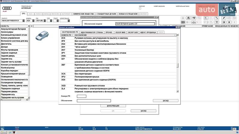This screenshot has width=239, height=134.
Task: Open the ИДЕНТИФИКАТОР СТРАНЫ tab
Action: coord(92,32)
